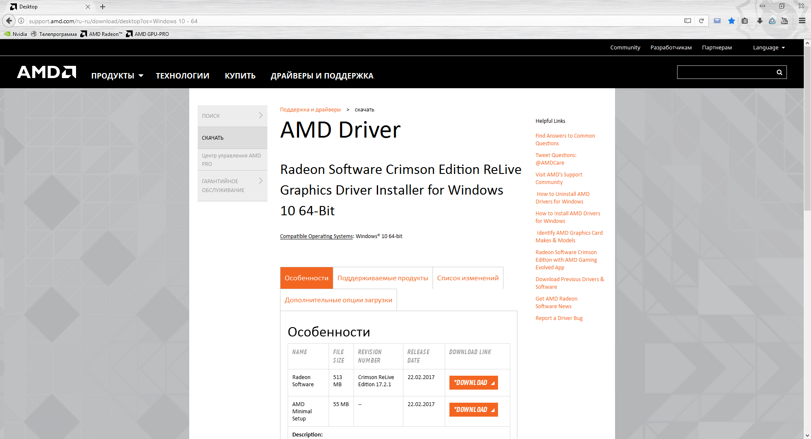811x439 pixels.
Task: Open the ТЕХНОЛОГИИ menu
Action: pos(182,76)
